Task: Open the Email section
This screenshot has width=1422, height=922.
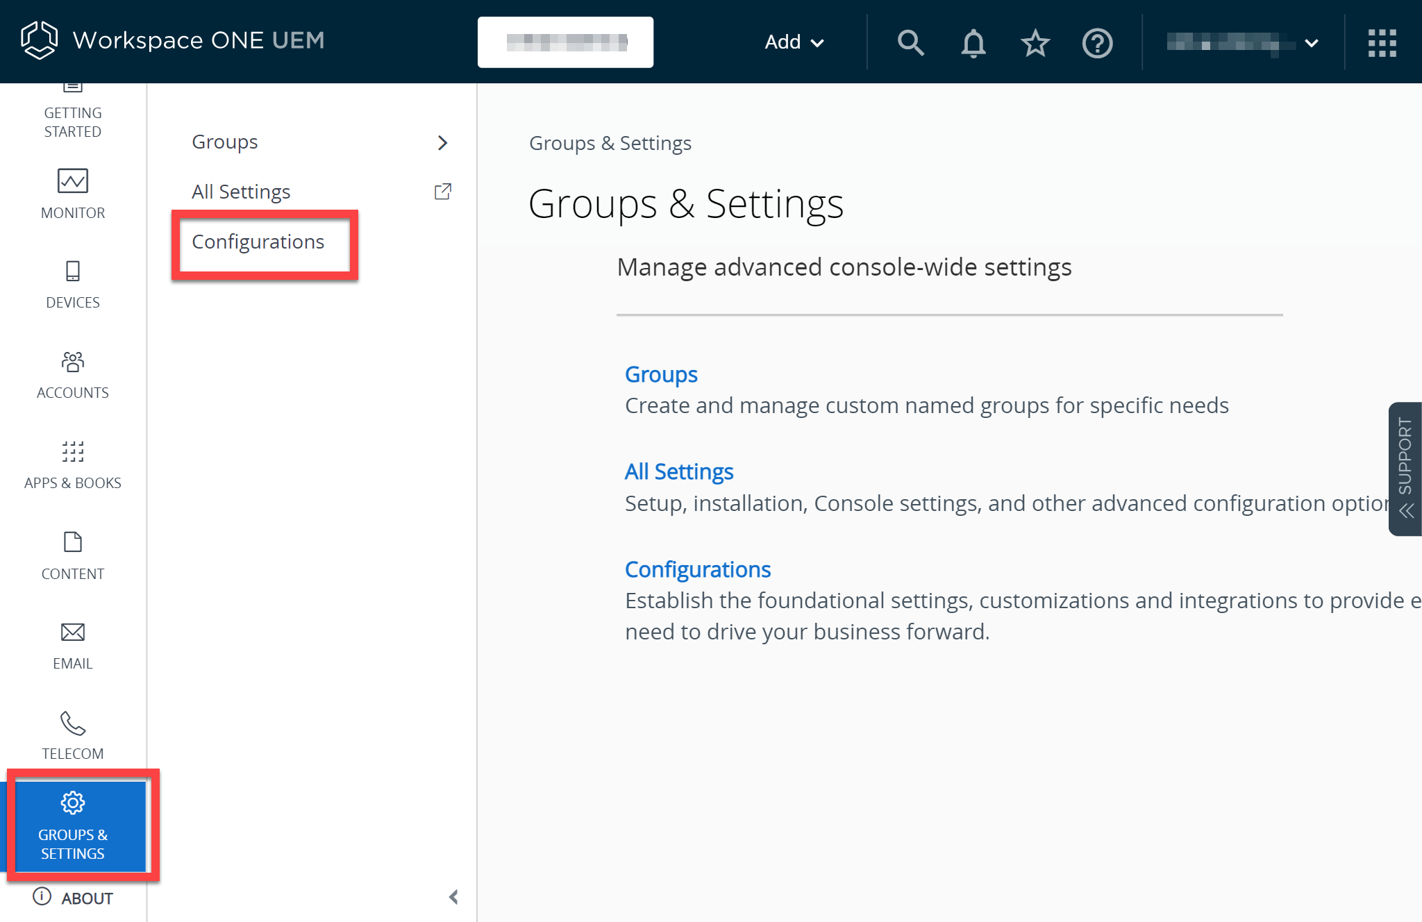Action: (73, 646)
